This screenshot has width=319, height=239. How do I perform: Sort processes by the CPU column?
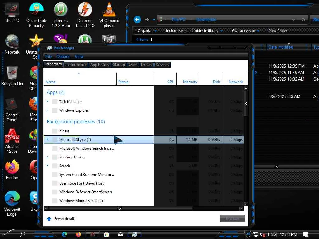click(x=165, y=79)
